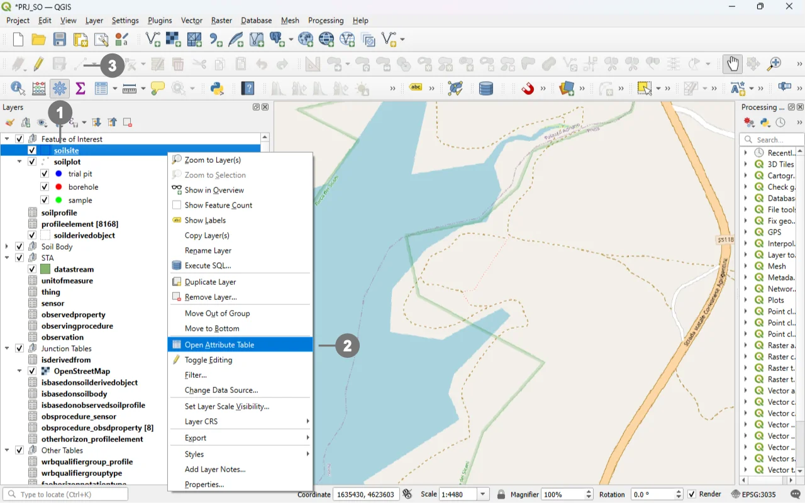Open the Processing menu in menu bar
The width and height of the screenshot is (805, 503).
326,20
